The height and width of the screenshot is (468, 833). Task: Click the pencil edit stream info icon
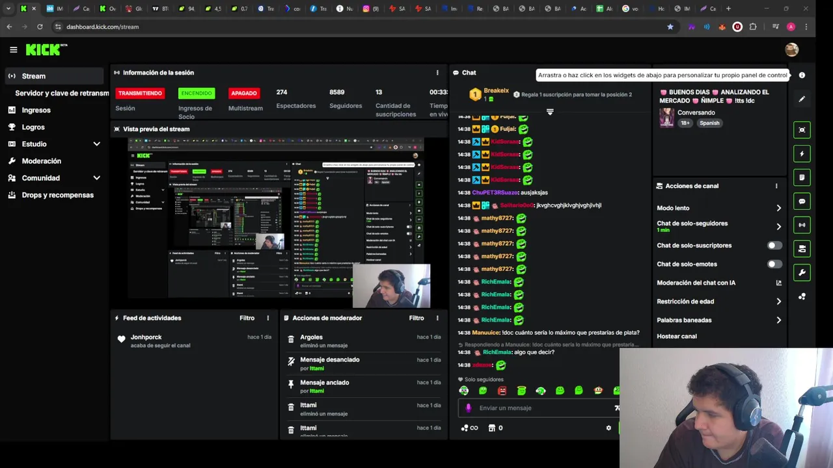click(802, 99)
